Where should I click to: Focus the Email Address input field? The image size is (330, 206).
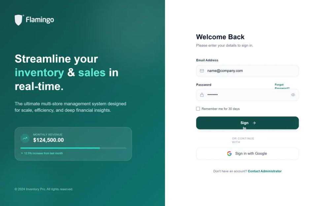click(247, 71)
